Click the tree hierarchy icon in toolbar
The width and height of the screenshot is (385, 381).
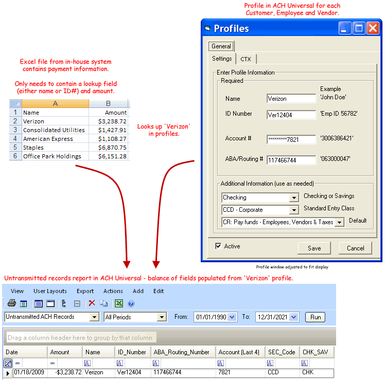tap(64, 304)
